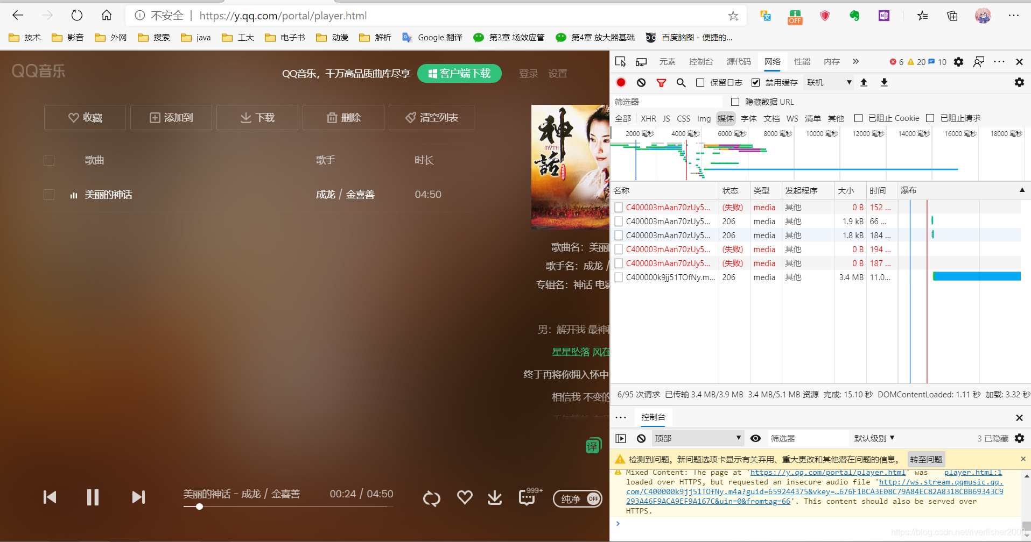Change loop playback mode icon
This screenshot has width=1031, height=542.
click(431, 498)
